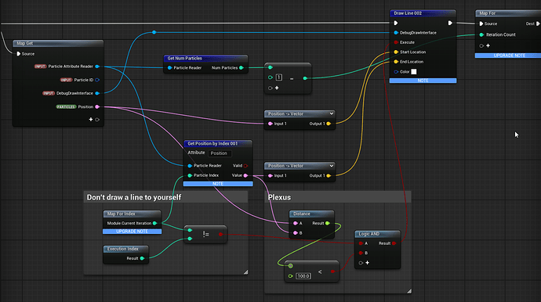This screenshot has width=541, height=302.
Task: Click the subtract node output pin
Action: tap(305, 78)
